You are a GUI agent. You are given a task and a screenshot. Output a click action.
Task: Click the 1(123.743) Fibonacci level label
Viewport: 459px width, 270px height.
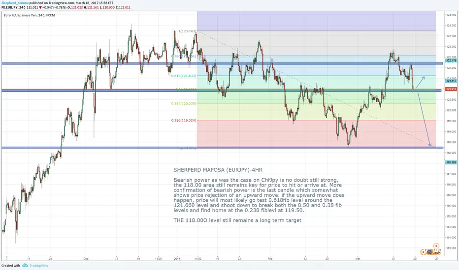pyautogui.click(x=187, y=31)
